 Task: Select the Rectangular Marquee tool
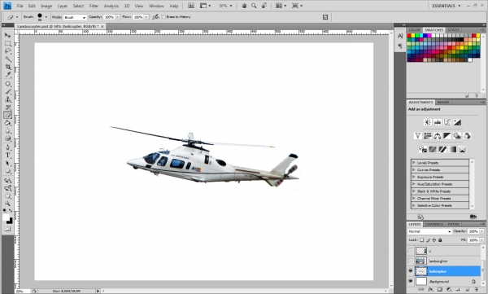point(7,43)
